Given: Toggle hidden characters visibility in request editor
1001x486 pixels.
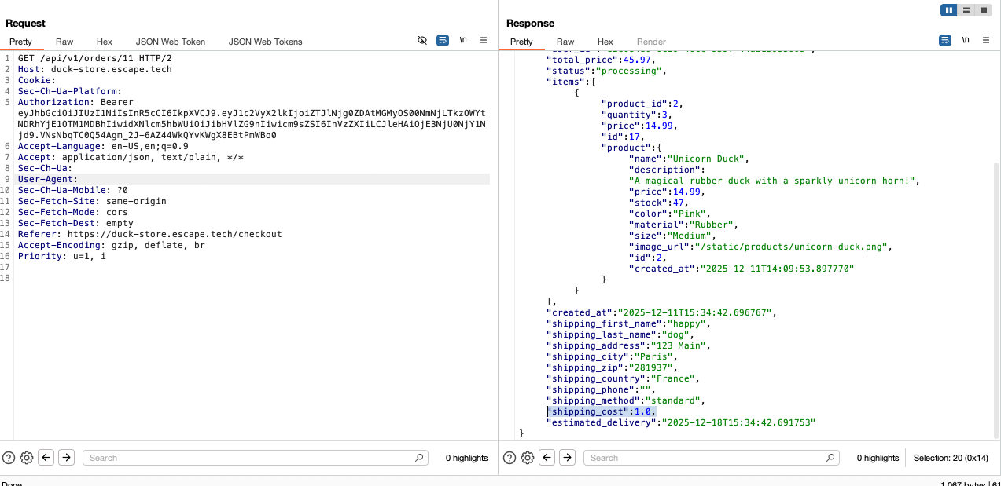Looking at the screenshot, I should tap(422, 40).
